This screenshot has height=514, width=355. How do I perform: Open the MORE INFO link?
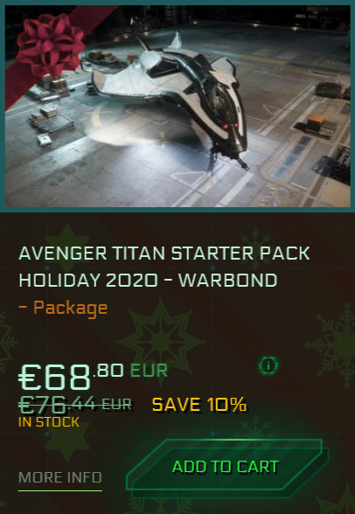coord(60,477)
